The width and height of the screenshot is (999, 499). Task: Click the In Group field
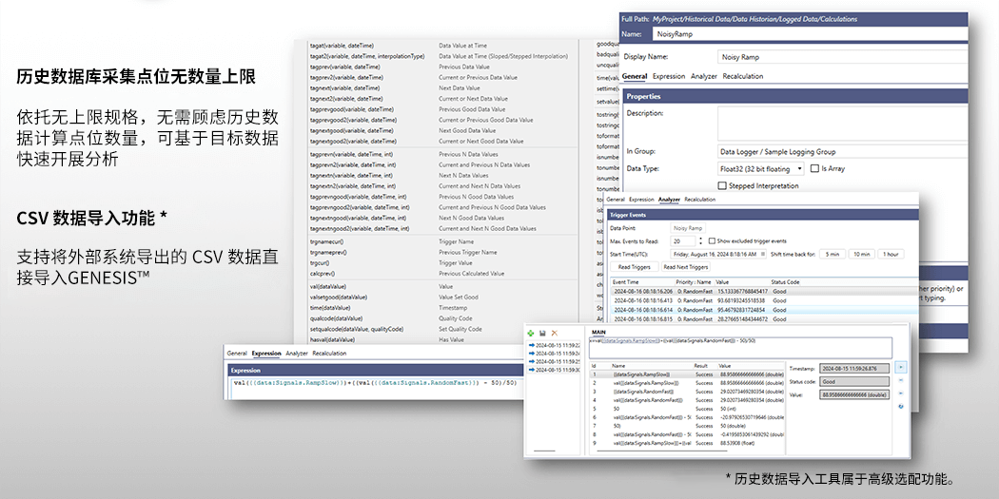click(842, 152)
